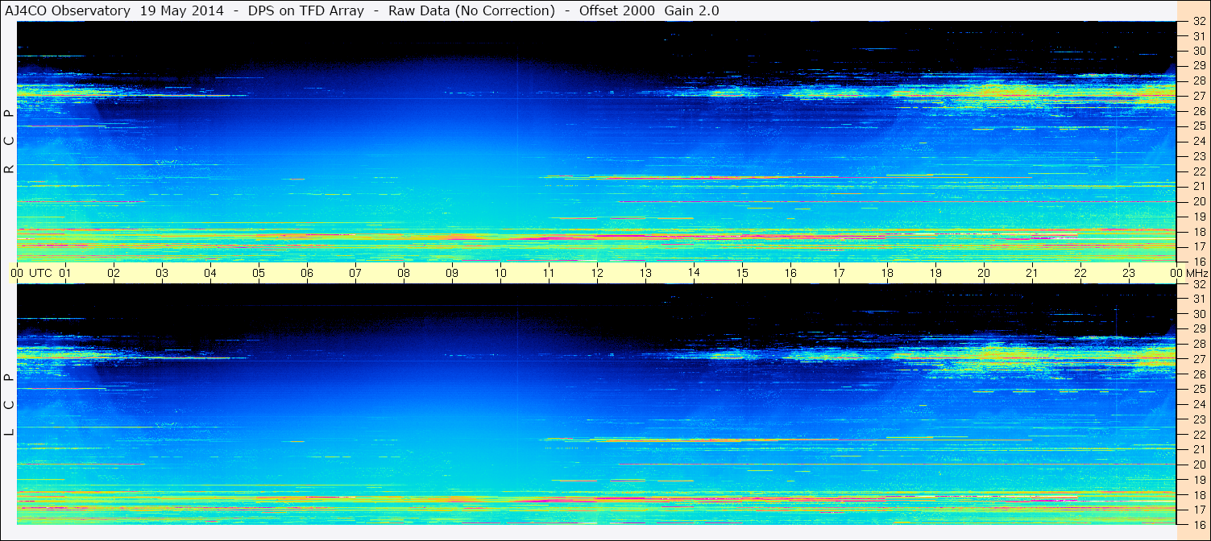Click the 08 hour marker on time axis

tap(404, 273)
